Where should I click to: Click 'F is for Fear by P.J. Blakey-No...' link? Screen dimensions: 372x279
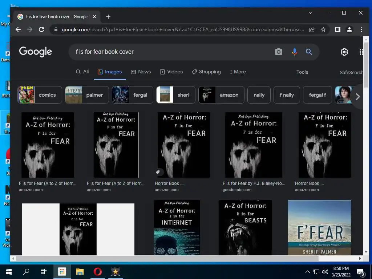[254, 183]
